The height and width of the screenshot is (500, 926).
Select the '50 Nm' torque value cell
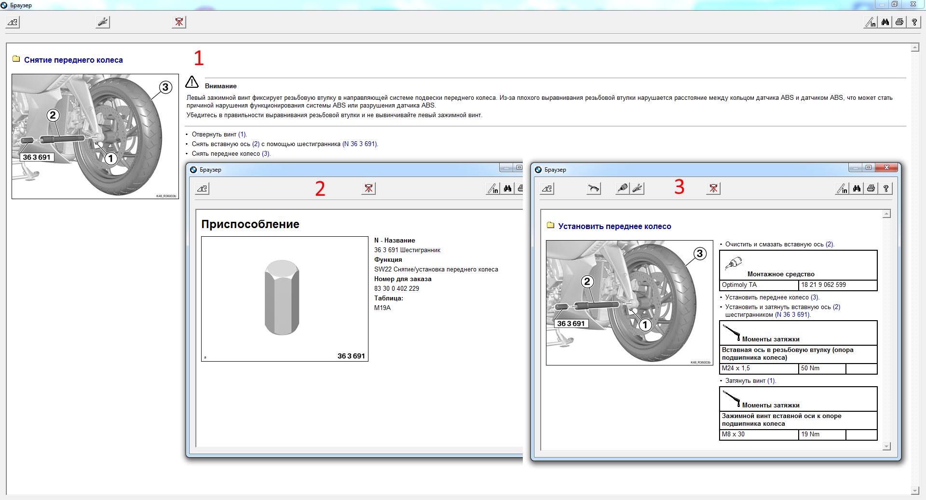(822, 368)
